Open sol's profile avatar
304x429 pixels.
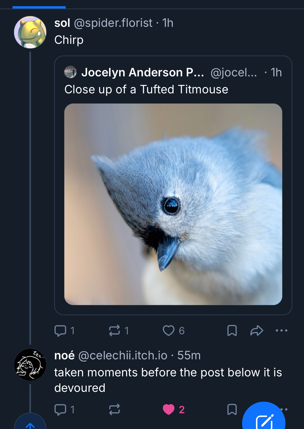pyautogui.click(x=30, y=32)
